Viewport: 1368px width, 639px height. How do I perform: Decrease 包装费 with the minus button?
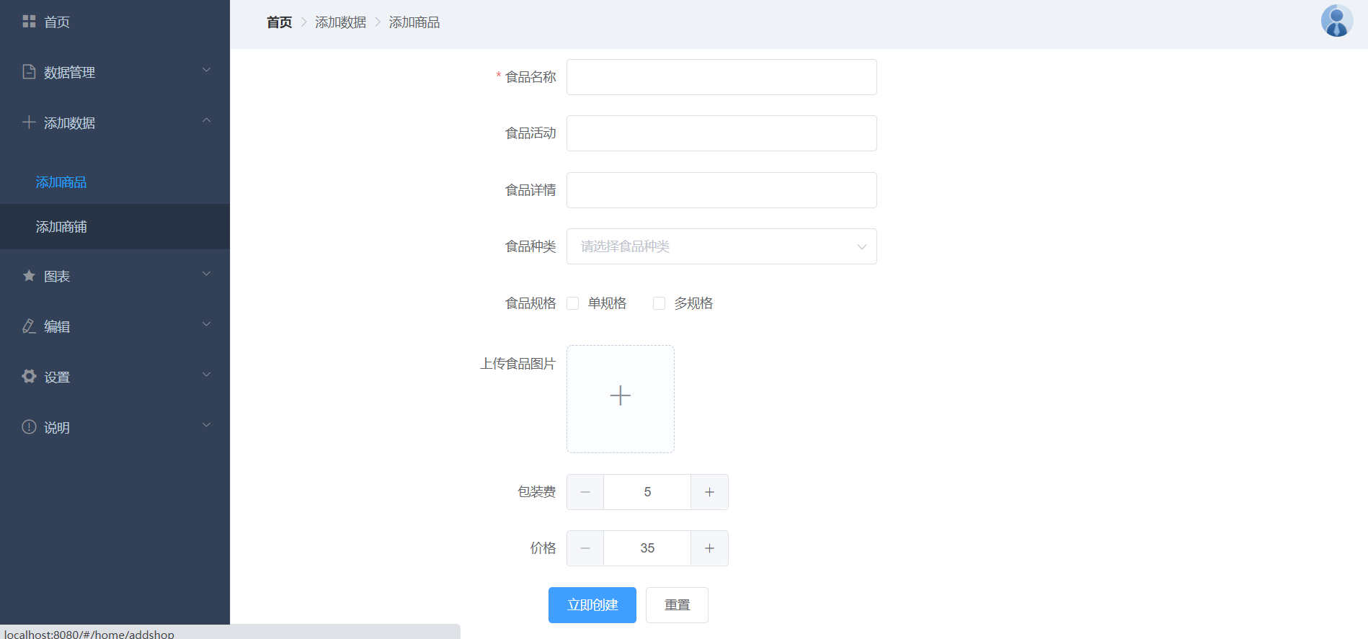click(x=585, y=492)
